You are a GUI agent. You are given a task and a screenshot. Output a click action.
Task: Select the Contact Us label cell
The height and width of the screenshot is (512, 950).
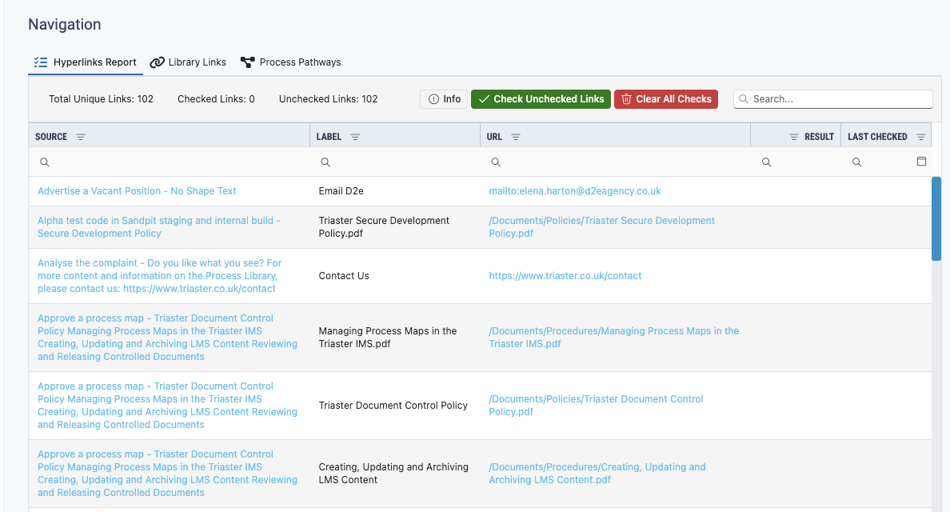click(344, 276)
